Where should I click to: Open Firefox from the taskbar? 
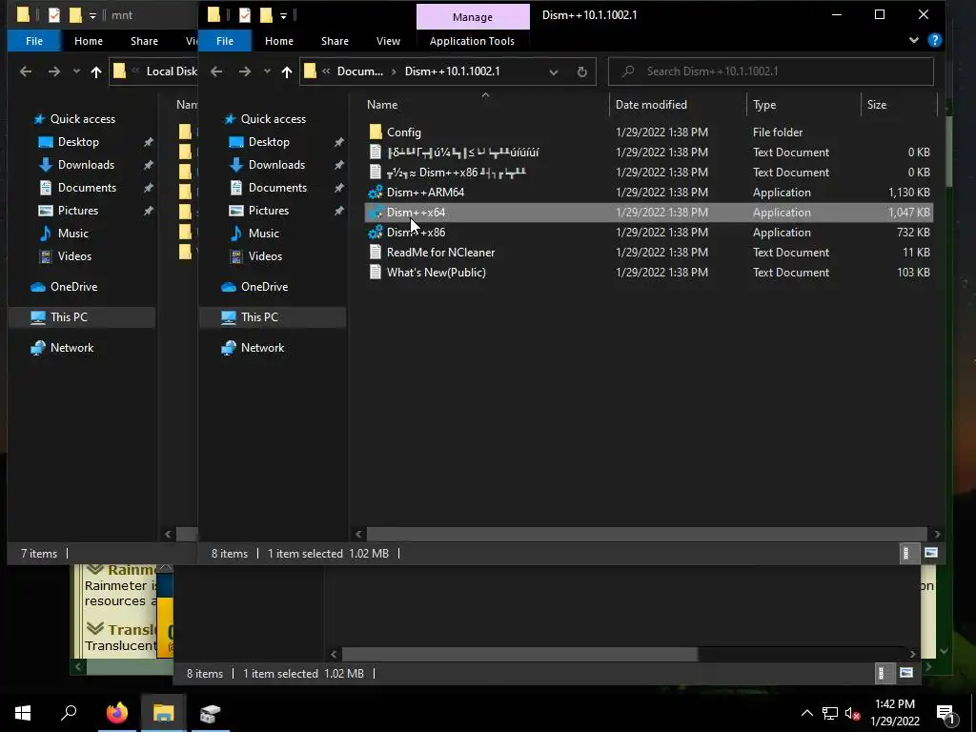(x=116, y=713)
